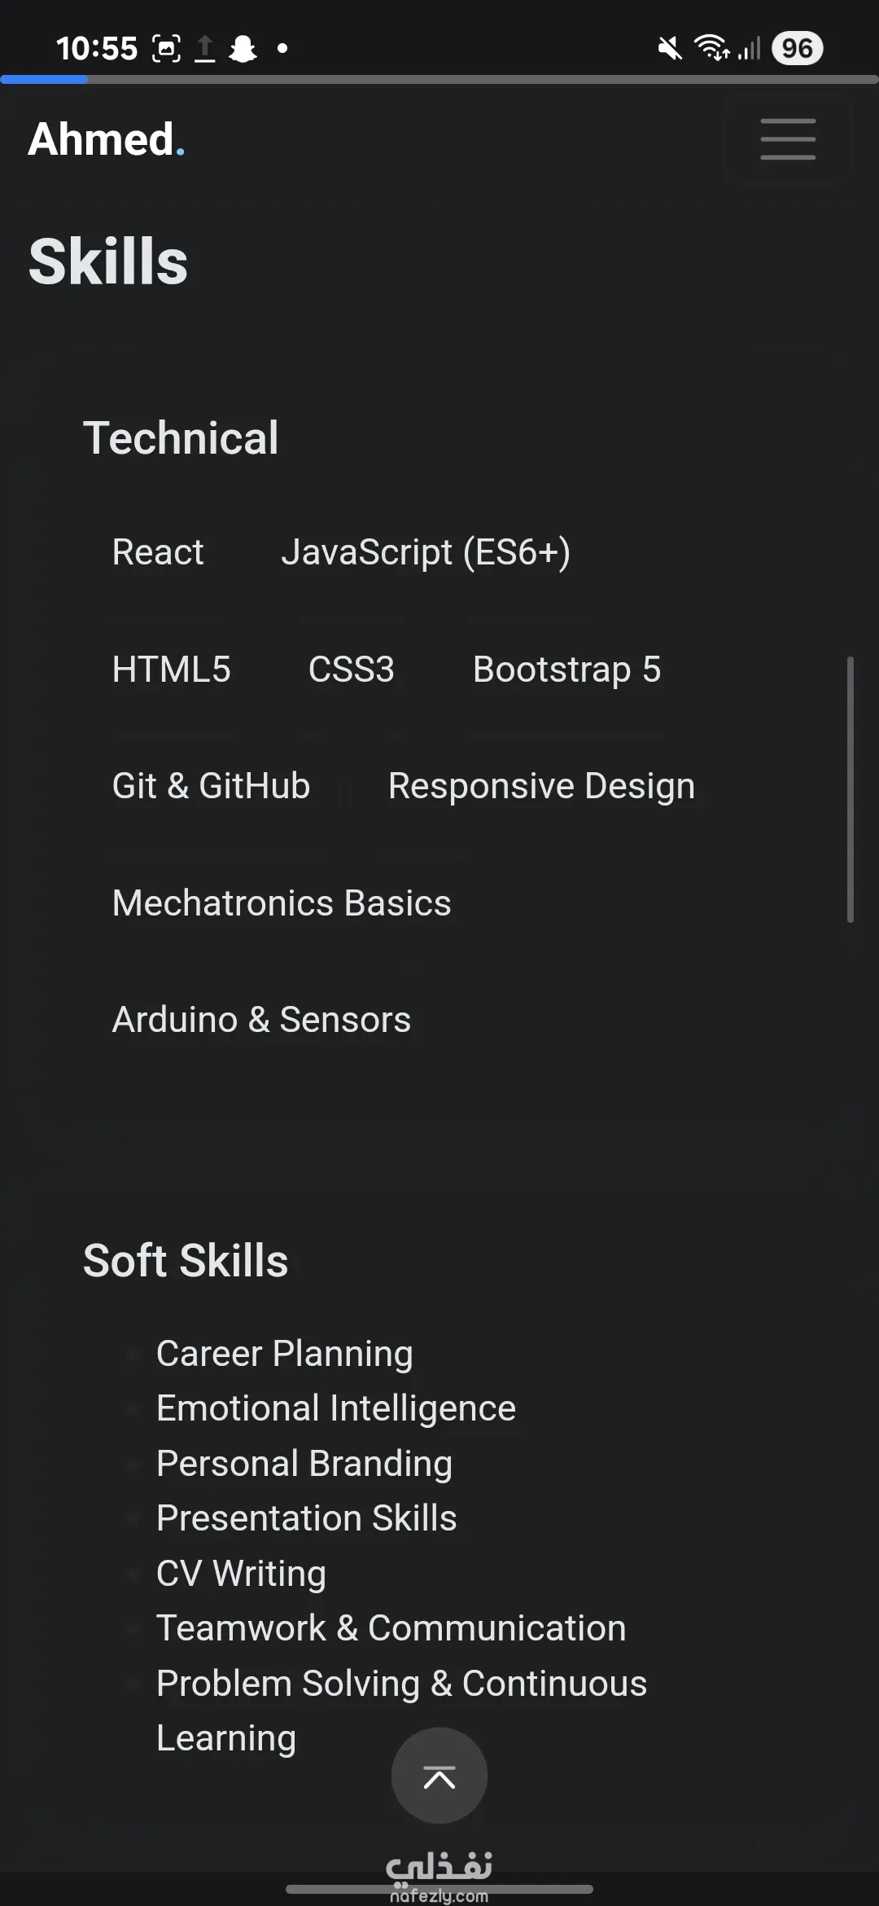This screenshot has height=1906, width=879.
Task: Click the page scrollbar thumb
Action: point(850,789)
